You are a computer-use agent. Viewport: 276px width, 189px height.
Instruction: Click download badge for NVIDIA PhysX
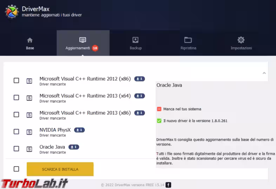(x=79, y=130)
